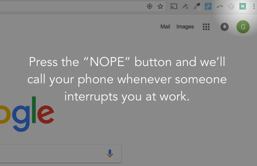Open the Cast screen icon
Screen dimensions: 257x166
(174, 6)
